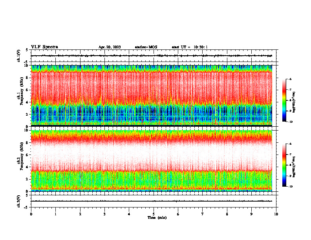The height and width of the screenshot is (240, 311).
Task: Click the "ch.1(V)" waveform axis label
Action: (x=18, y=56)
